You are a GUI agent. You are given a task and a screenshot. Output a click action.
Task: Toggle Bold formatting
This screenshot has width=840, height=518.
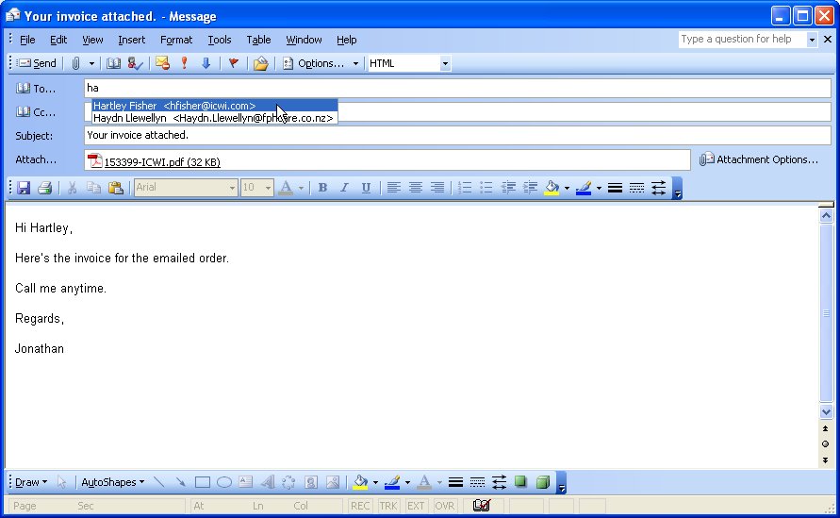pyautogui.click(x=322, y=188)
